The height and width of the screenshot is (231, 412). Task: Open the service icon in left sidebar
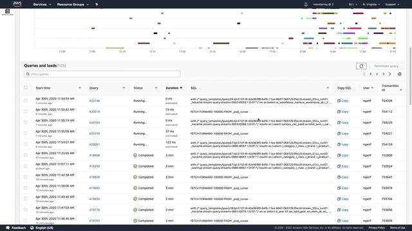point(7,12)
